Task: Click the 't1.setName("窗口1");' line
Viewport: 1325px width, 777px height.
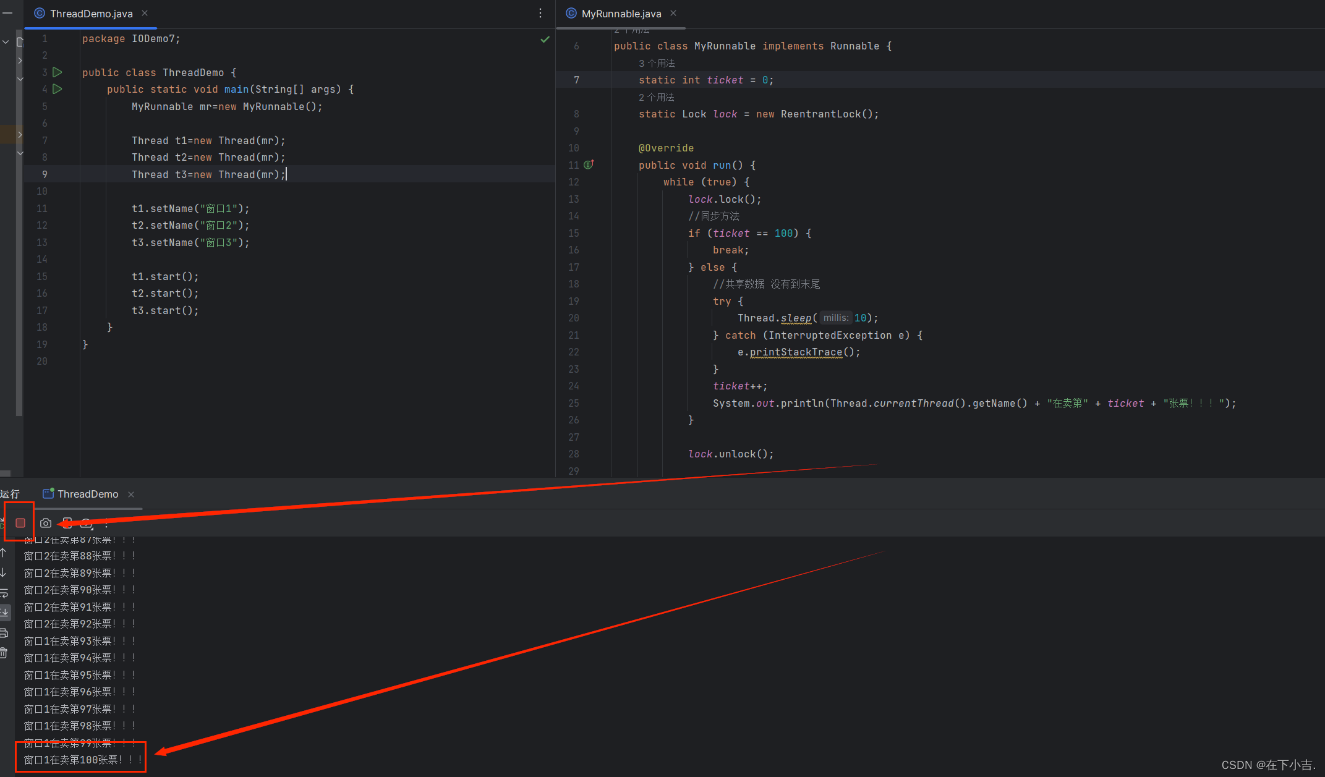Action: 190,208
